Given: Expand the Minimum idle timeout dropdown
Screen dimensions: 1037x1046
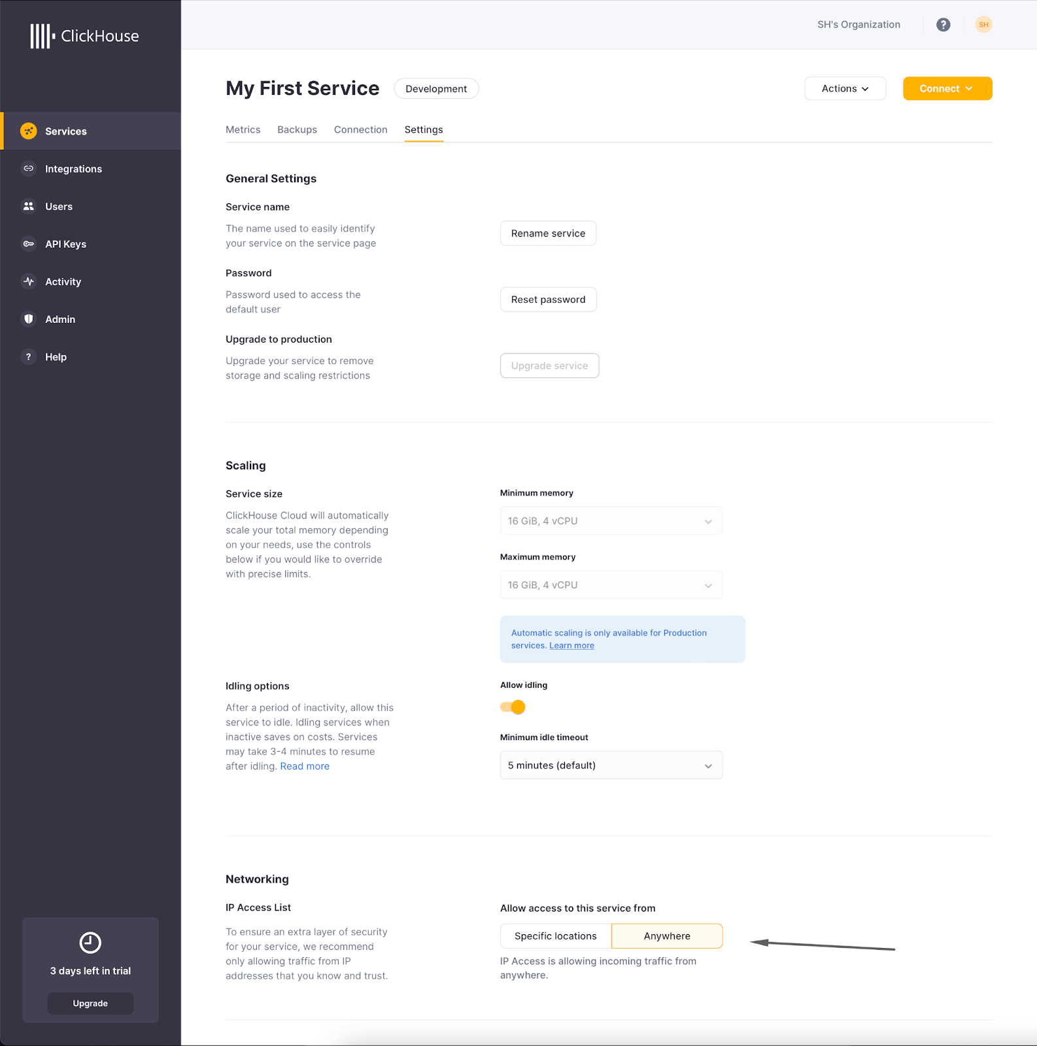Looking at the screenshot, I should [611, 766].
